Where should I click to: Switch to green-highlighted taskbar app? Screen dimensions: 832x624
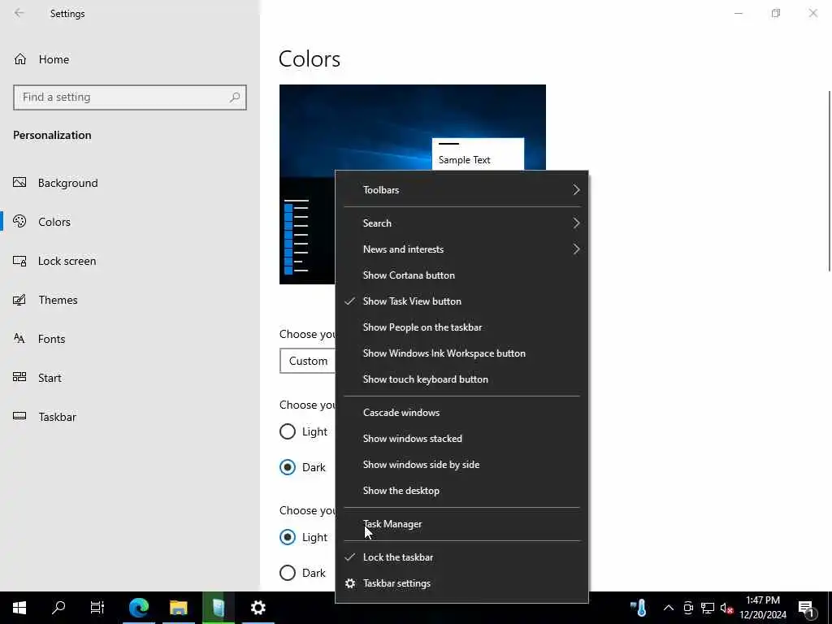click(218, 608)
